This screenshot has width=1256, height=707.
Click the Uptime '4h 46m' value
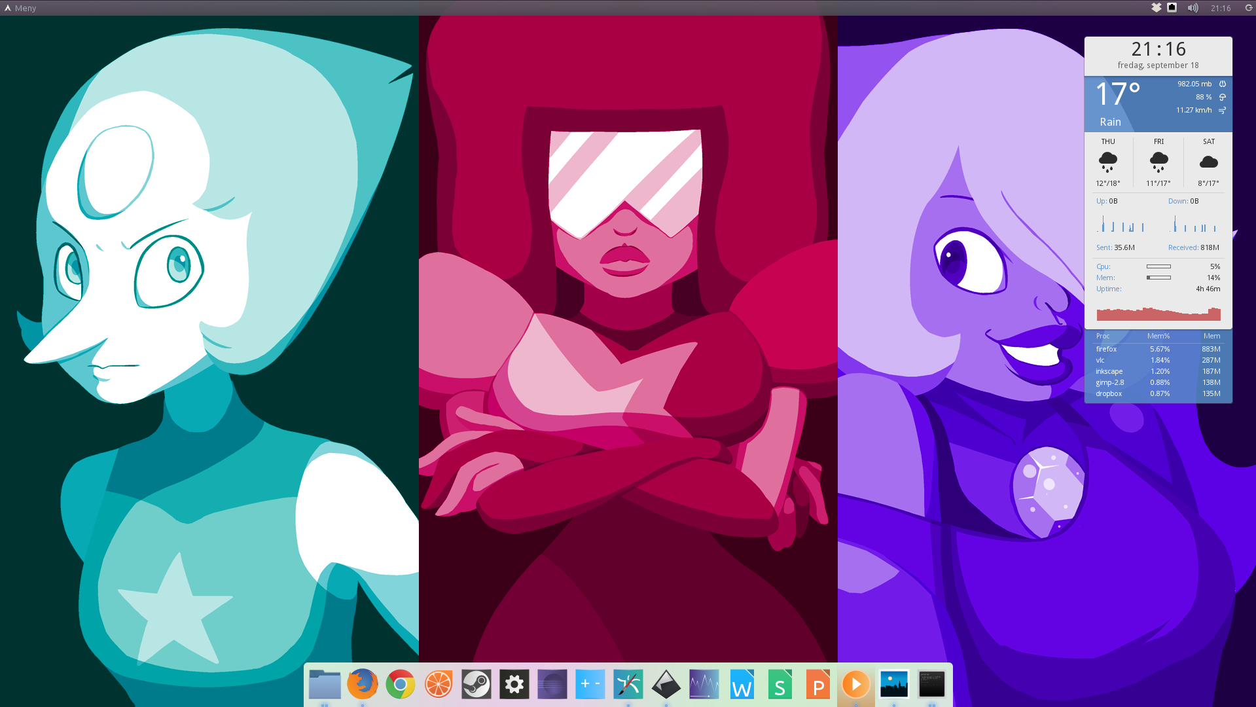click(1208, 289)
